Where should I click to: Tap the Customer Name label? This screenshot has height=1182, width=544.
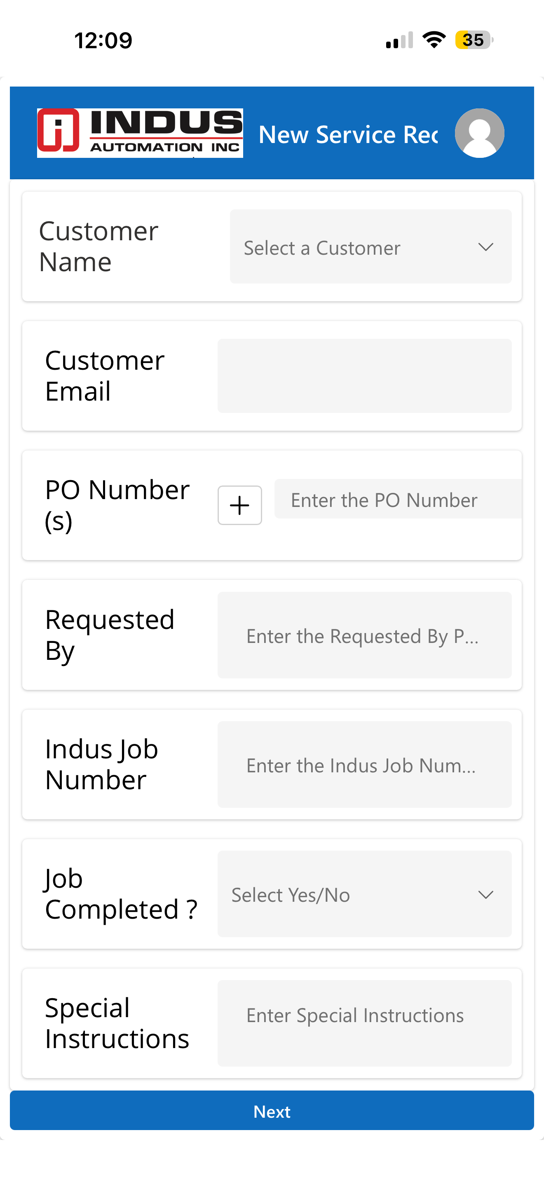click(98, 246)
